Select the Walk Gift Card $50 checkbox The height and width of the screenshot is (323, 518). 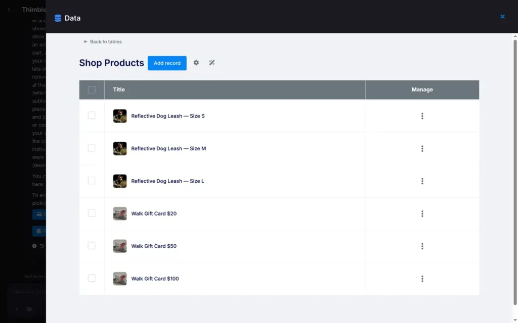point(92,246)
